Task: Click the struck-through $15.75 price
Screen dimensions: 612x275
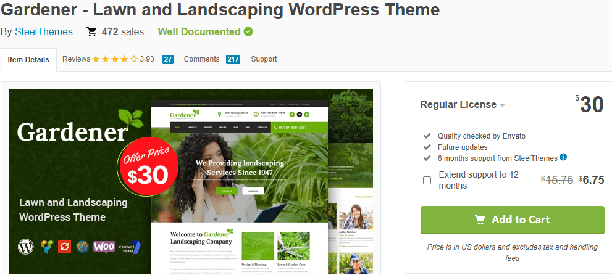Action: coord(557,179)
